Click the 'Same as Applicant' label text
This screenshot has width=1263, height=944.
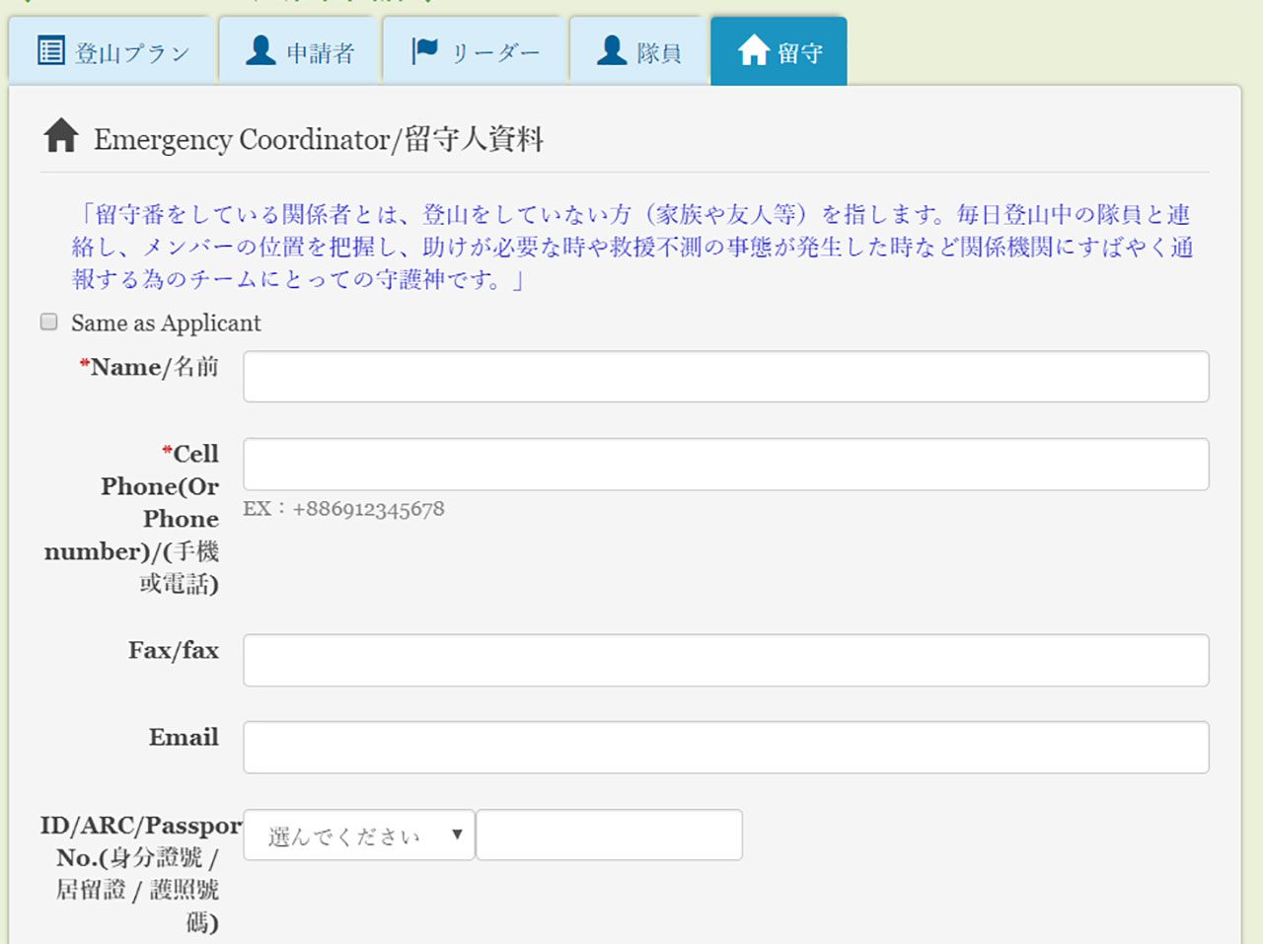point(166,324)
